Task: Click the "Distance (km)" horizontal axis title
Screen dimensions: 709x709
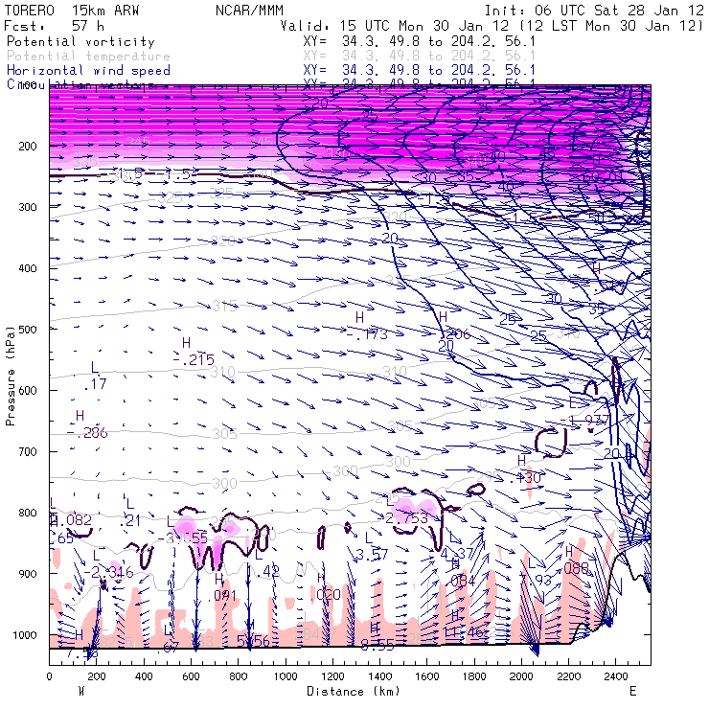Action: coord(354,691)
